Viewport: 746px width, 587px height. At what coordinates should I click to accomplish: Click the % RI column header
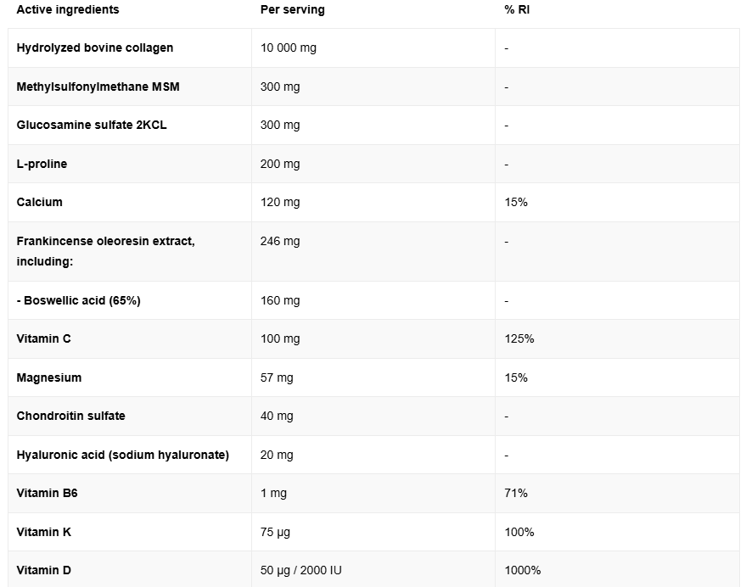517,10
